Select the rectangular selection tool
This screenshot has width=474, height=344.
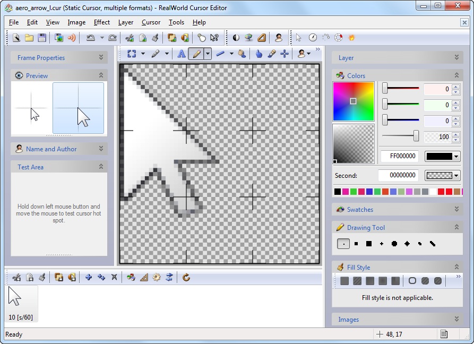[131, 54]
